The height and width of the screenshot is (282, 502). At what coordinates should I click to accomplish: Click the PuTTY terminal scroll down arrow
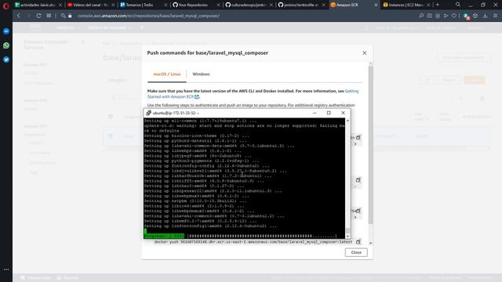pyautogui.click(x=347, y=236)
